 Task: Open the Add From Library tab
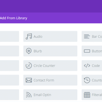tap(14, 18)
